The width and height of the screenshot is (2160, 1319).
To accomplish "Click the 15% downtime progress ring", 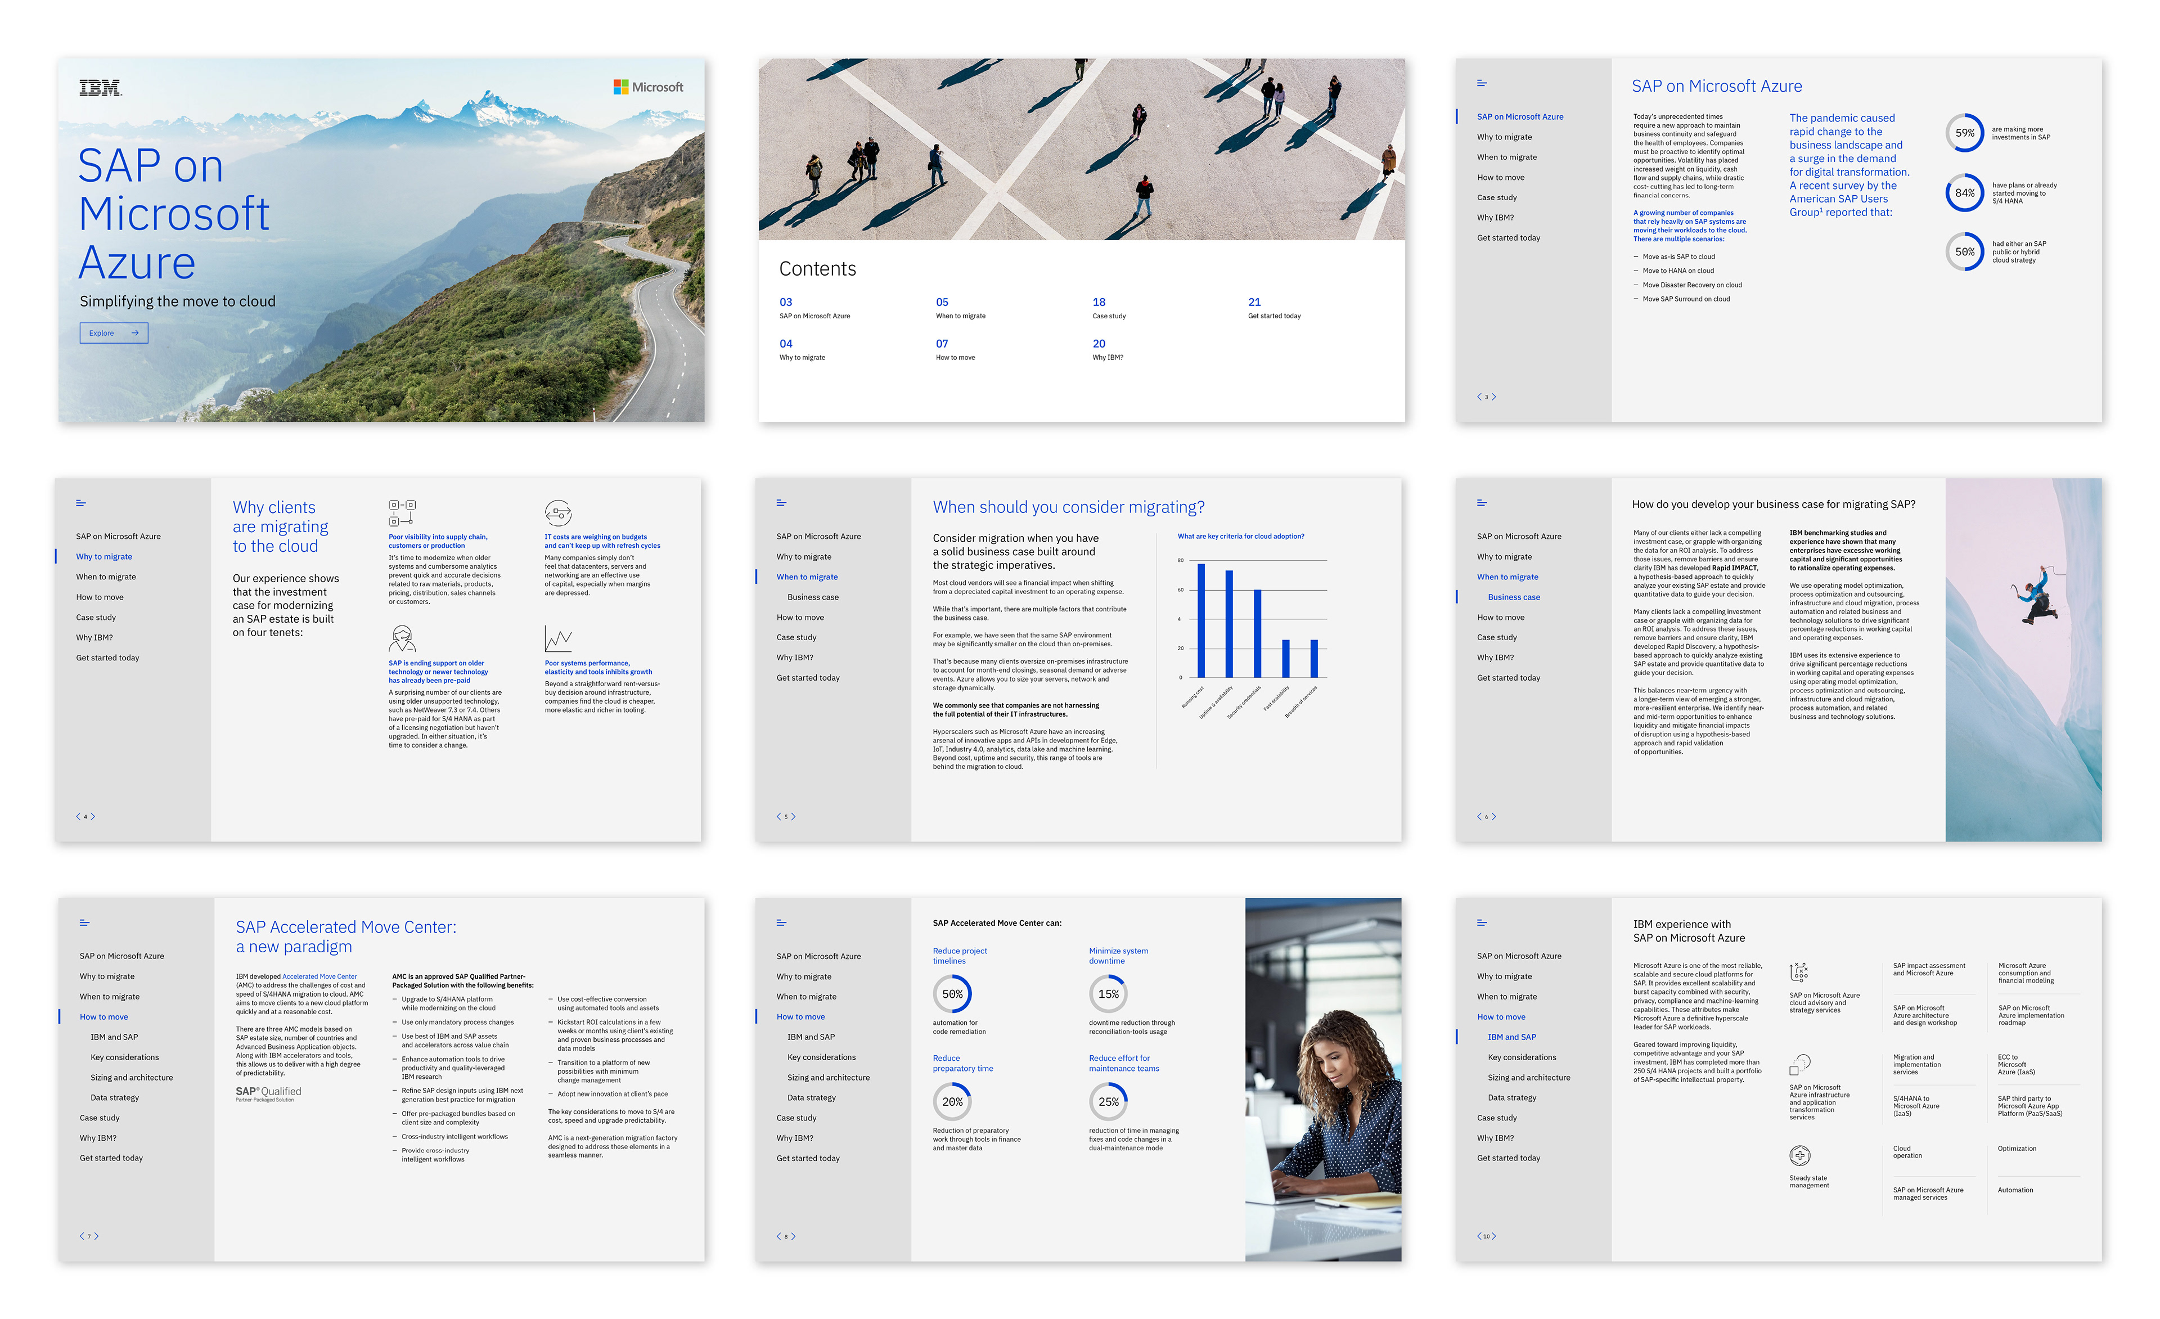I will 1108,994.
